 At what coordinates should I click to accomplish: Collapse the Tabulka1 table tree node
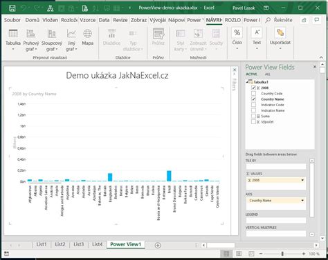tap(247, 82)
